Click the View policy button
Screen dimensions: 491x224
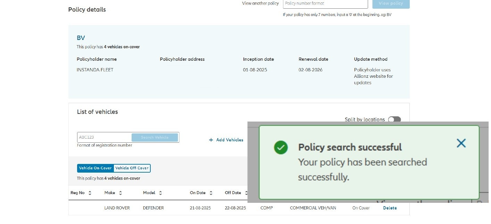[391, 3]
